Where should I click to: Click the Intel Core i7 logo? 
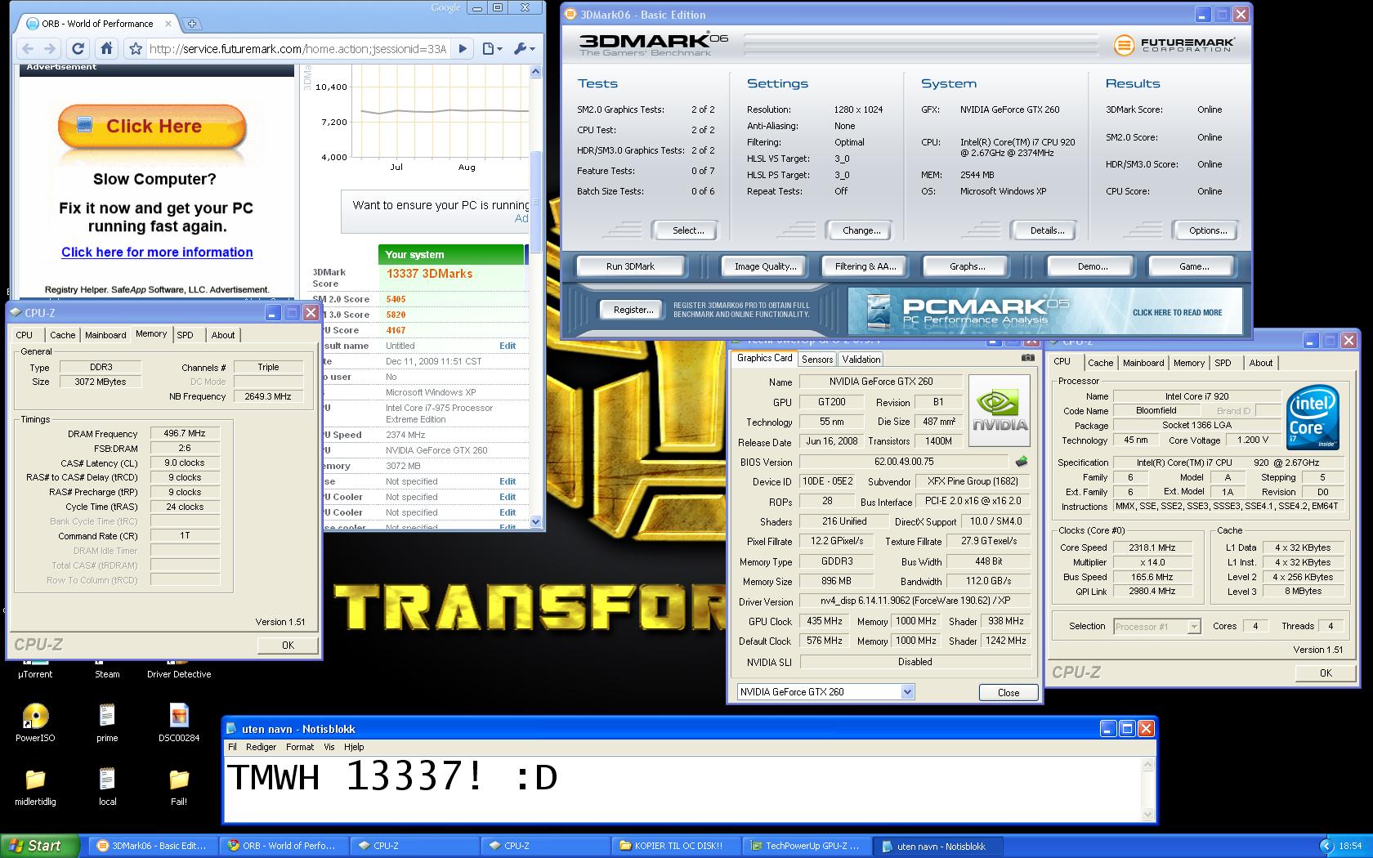[x=1313, y=418]
